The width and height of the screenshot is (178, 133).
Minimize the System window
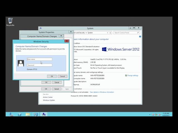pos(130,28)
